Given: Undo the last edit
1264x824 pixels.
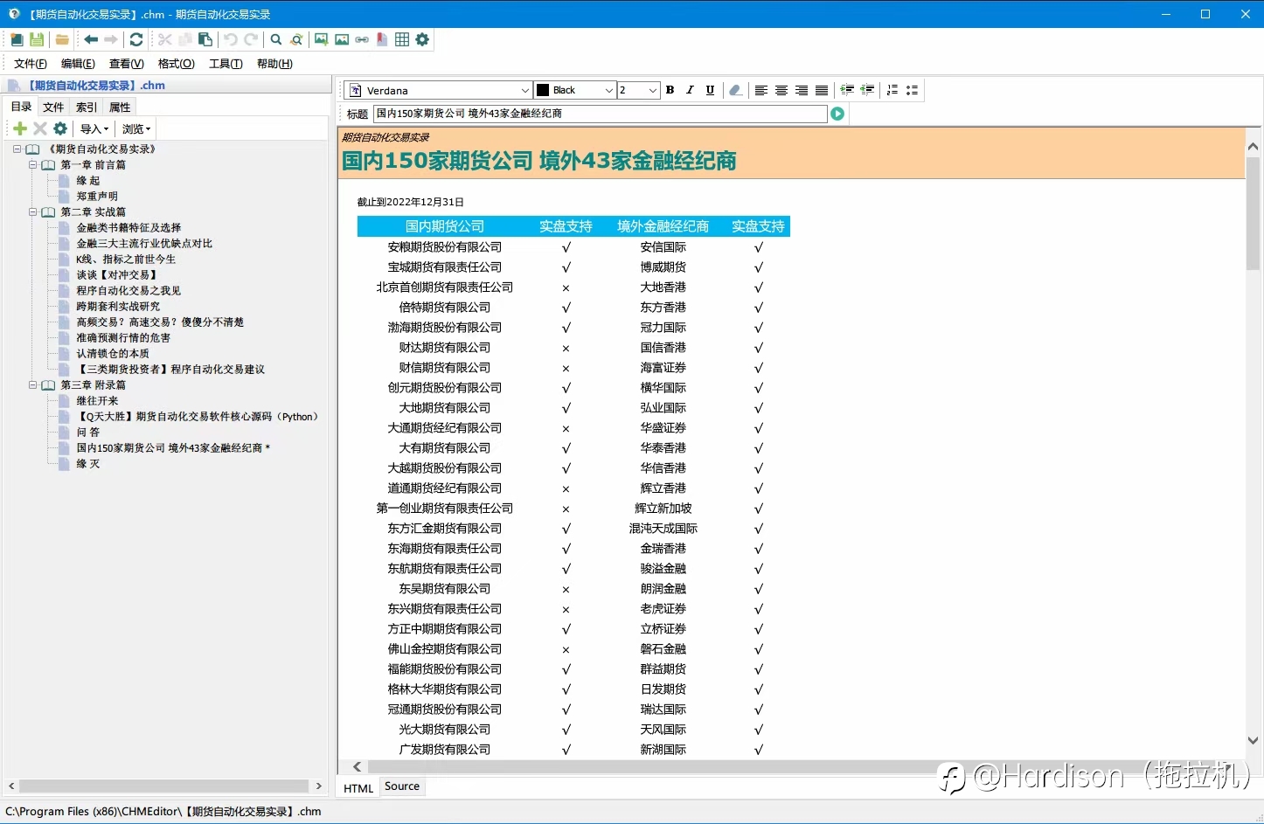Looking at the screenshot, I should [x=231, y=39].
